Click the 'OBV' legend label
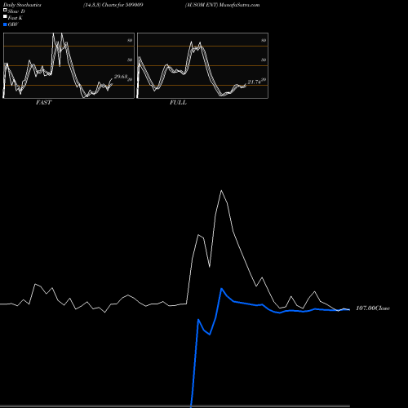 [13, 24]
